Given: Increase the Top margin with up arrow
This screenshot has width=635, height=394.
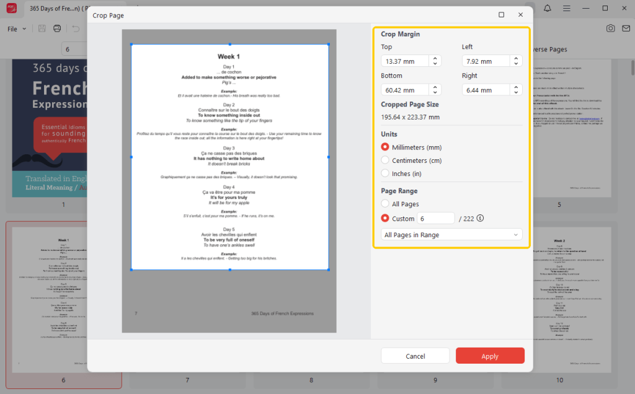Looking at the screenshot, I should pyautogui.click(x=435, y=58).
